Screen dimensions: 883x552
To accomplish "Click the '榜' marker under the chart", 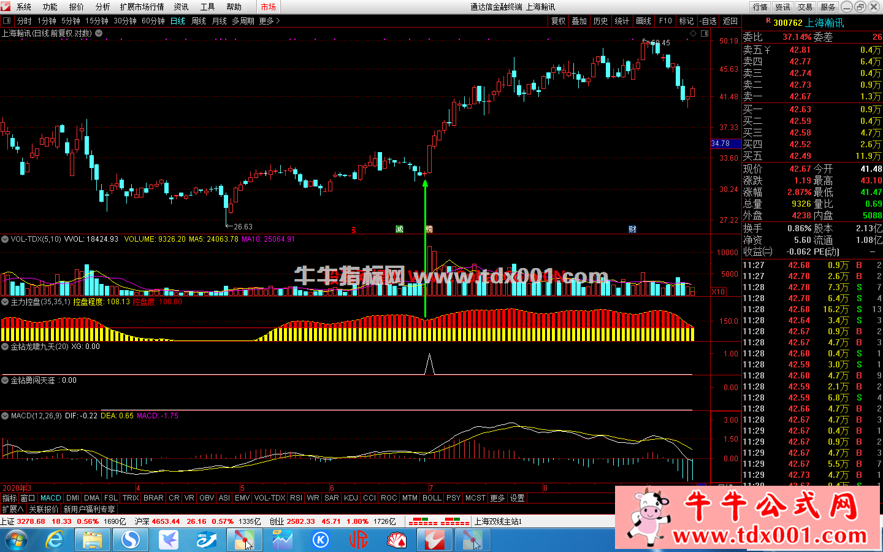I will click(x=429, y=229).
